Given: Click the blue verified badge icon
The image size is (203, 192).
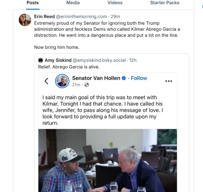Looking at the screenshot, I should [123, 78].
